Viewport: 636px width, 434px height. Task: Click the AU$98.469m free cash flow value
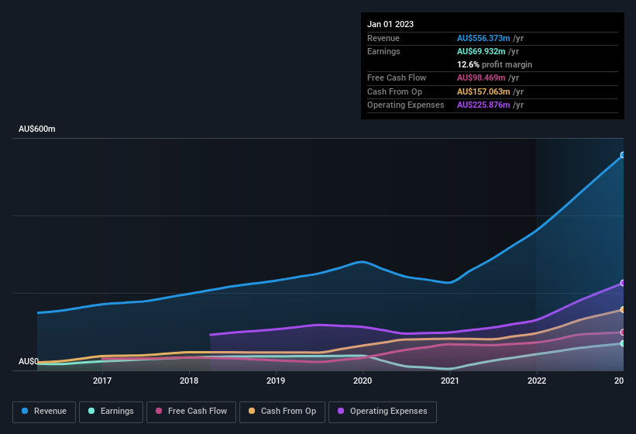click(481, 77)
